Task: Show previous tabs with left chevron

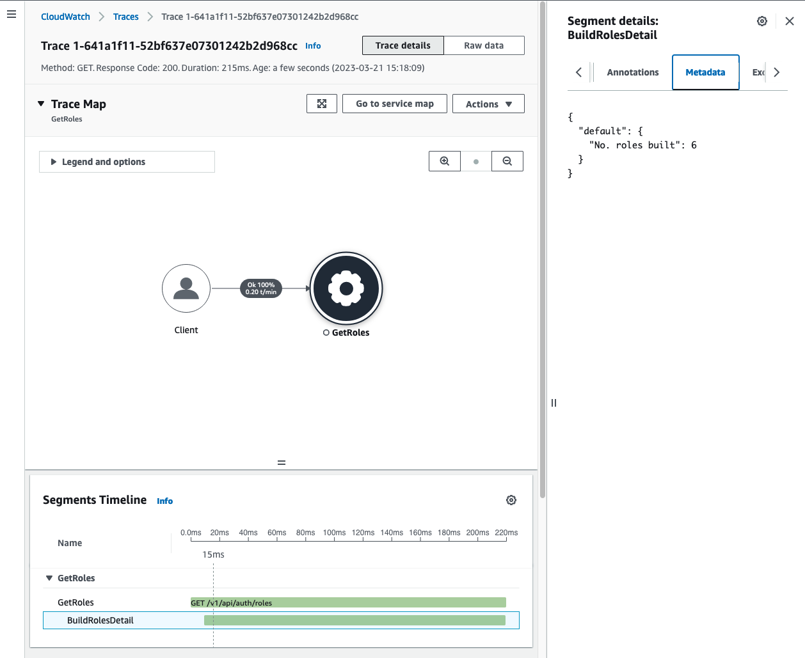Action: (x=578, y=72)
